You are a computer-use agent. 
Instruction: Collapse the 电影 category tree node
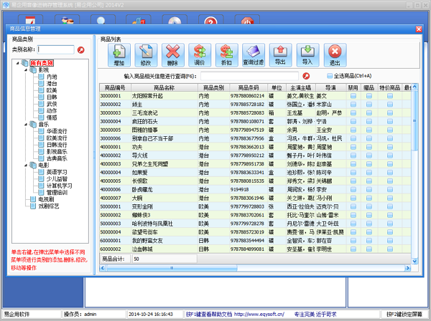26,165
